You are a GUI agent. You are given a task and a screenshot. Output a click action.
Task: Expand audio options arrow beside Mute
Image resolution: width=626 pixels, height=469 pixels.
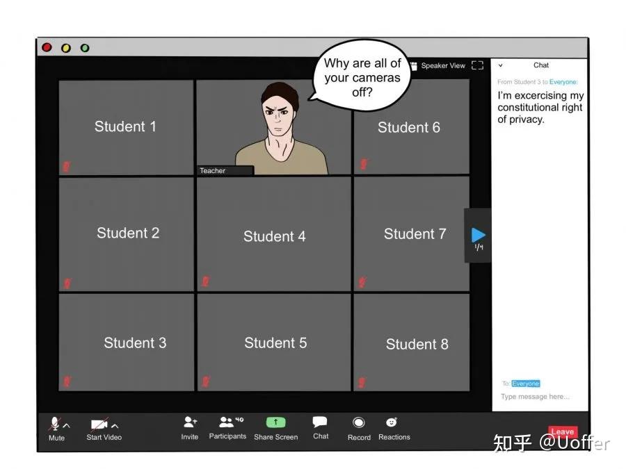[x=67, y=425]
